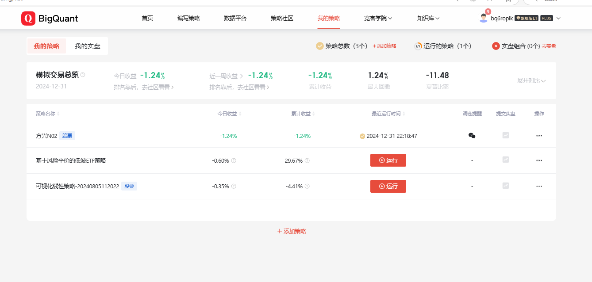
Task: Click the BigQuant logo icon
Action: [x=28, y=18]
